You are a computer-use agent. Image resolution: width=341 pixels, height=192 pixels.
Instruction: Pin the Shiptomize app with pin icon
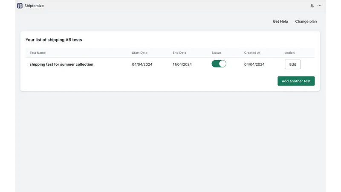coord(312,6)
